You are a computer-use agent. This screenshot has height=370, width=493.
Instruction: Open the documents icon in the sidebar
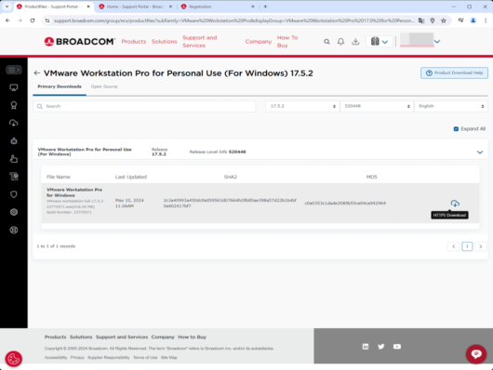coord(14,177)
